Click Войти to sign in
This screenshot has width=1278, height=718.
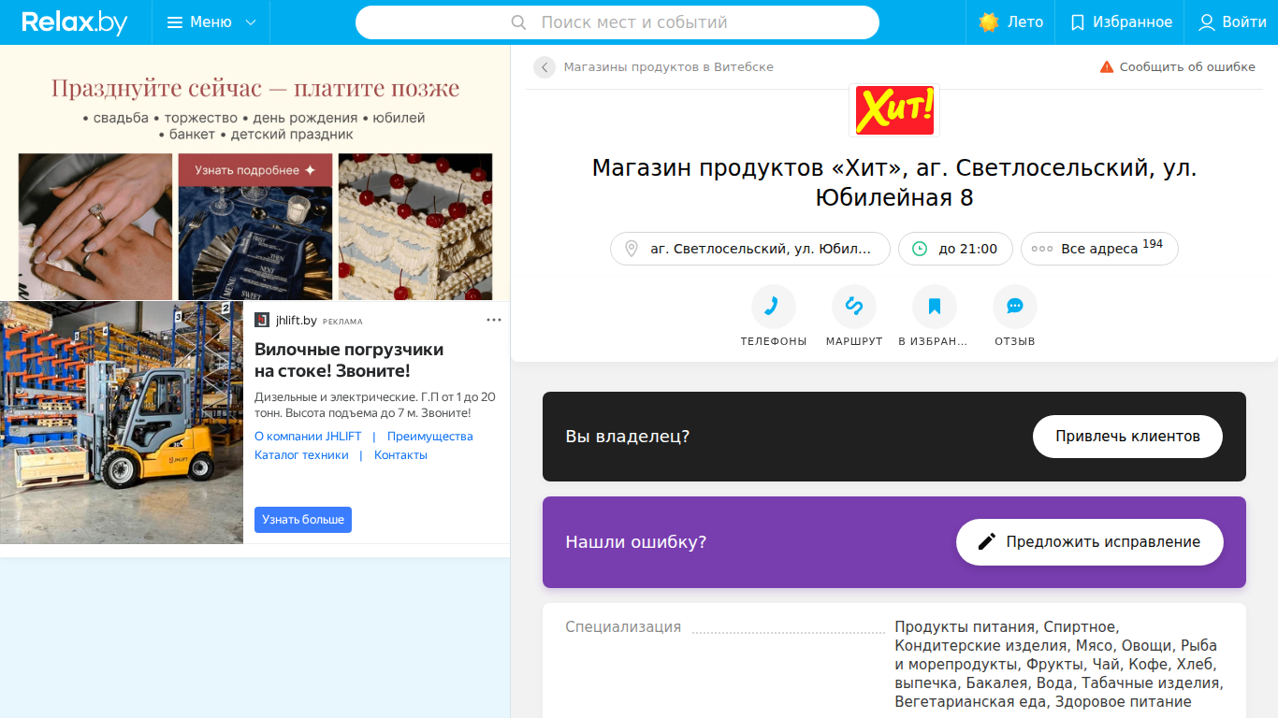pyautogui.click(x=1232, y=22)
